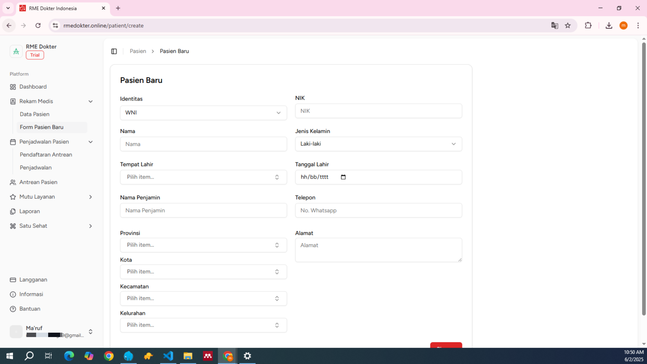Click the NIK input field
This screenshot has width=647, height=364.
pyautogui.click(x=378, y=111)
